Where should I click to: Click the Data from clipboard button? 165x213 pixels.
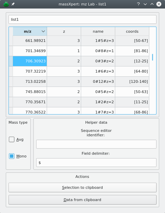[82, 200]
